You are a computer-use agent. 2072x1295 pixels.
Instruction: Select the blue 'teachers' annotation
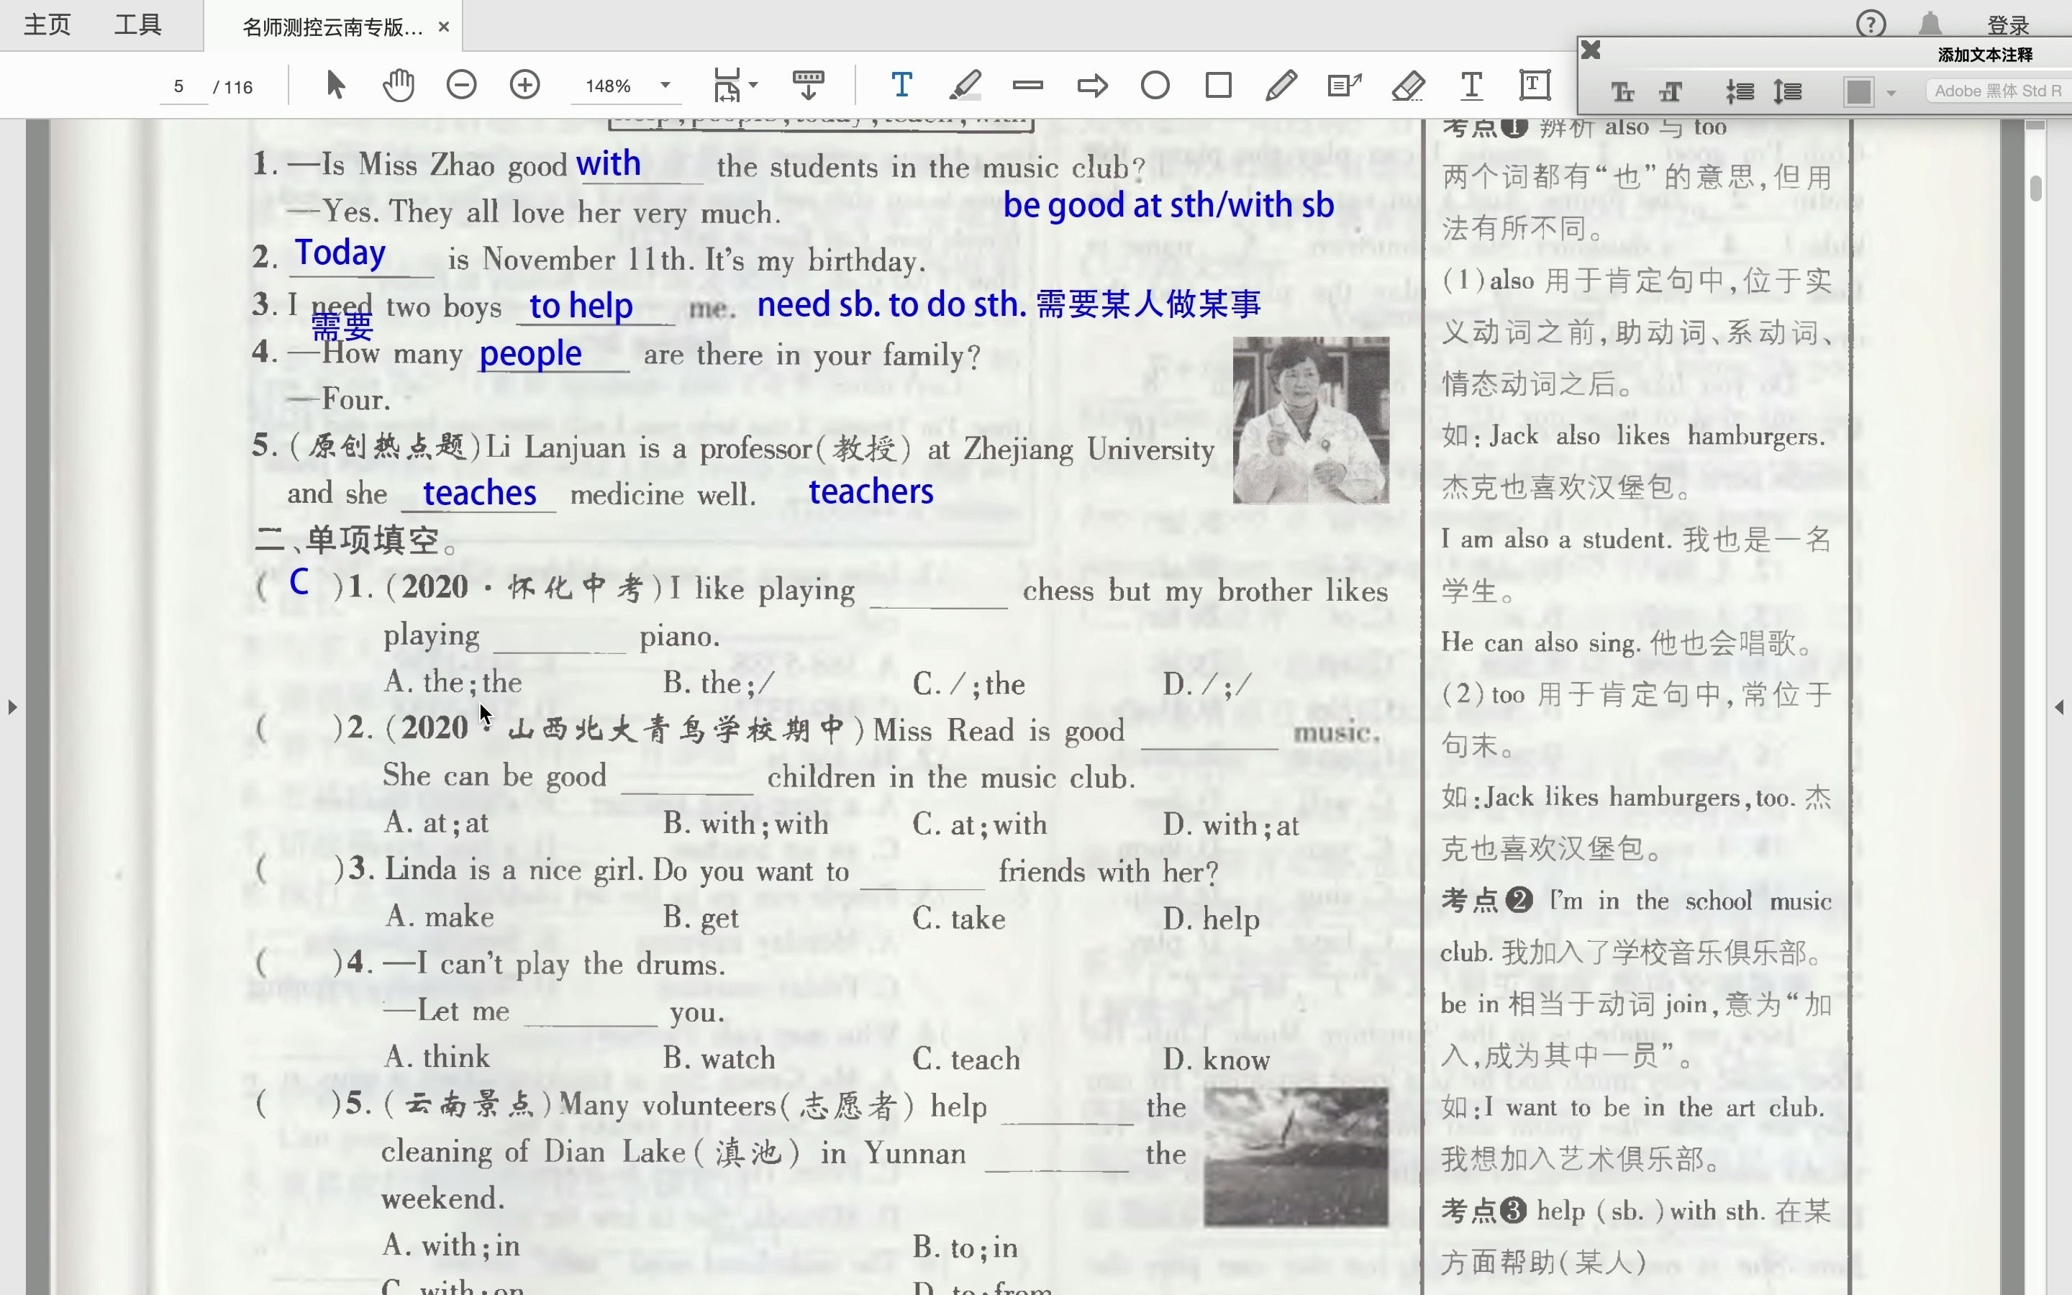[x=871, y=491]
